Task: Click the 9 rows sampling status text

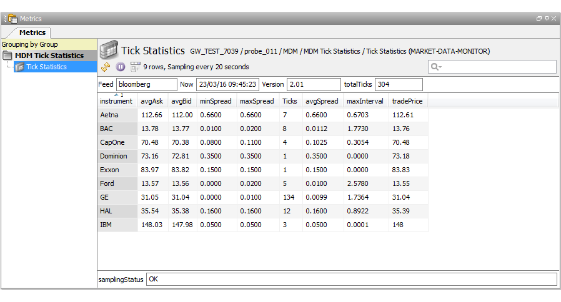Action: (196, 67)
